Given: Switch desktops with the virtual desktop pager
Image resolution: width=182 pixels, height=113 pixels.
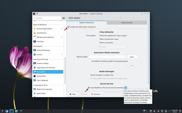Looking at the screenshot, I should (145, 111).
